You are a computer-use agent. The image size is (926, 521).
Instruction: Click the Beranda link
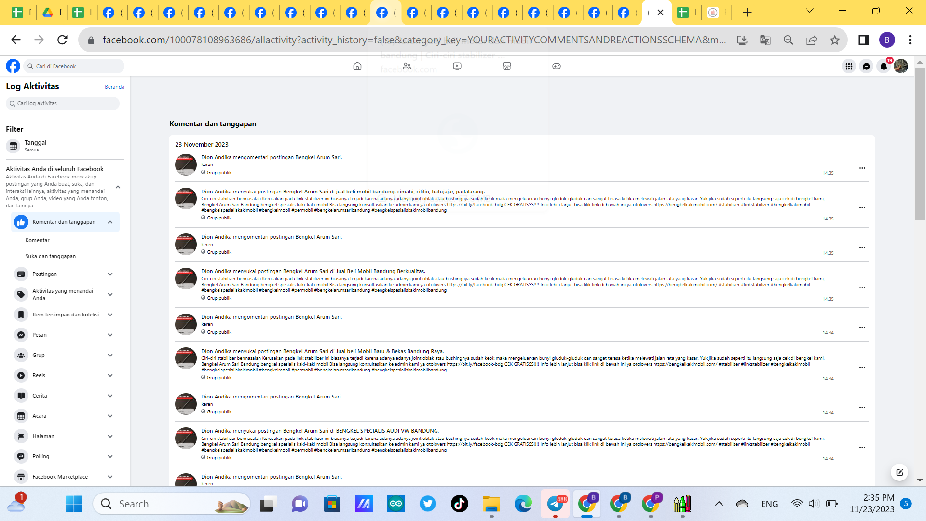(114, 87)
